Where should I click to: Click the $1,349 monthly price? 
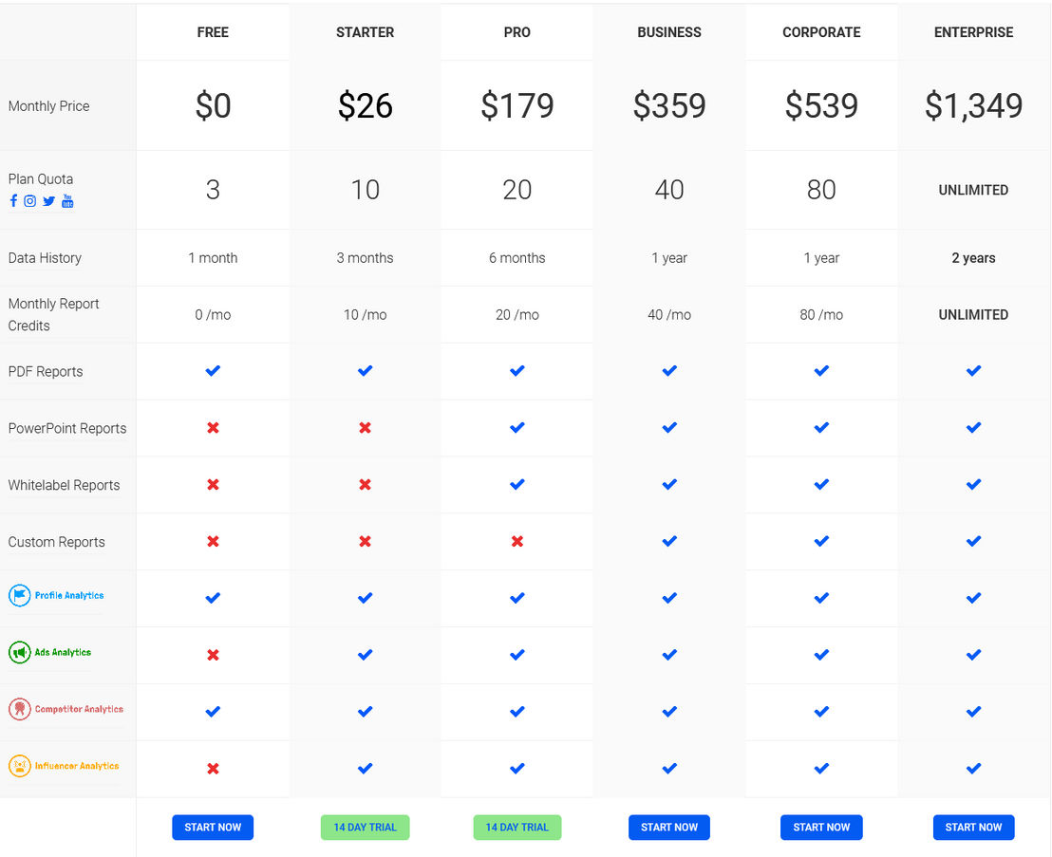coord(973,106)
